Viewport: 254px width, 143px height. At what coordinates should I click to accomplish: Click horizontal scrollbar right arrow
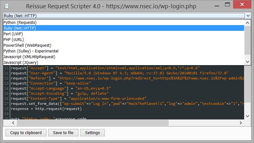241,123
